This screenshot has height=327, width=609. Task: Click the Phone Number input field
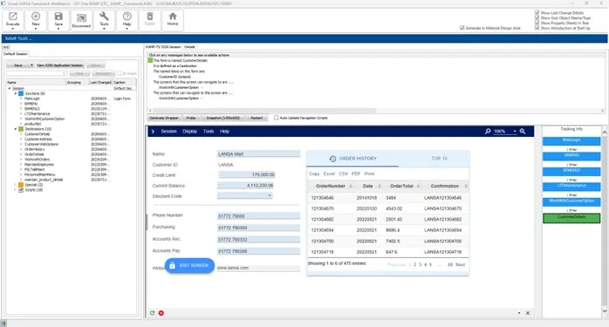(258, 216)
